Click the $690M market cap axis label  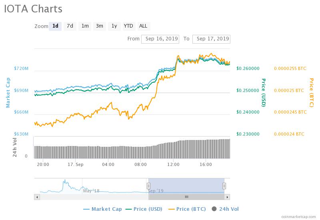pos(21,90)
